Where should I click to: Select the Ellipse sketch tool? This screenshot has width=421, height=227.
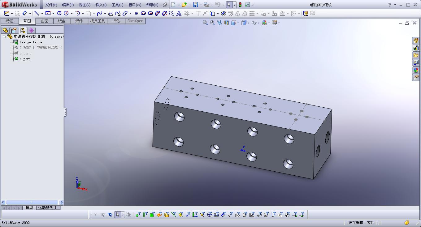(x=125, y=13)
